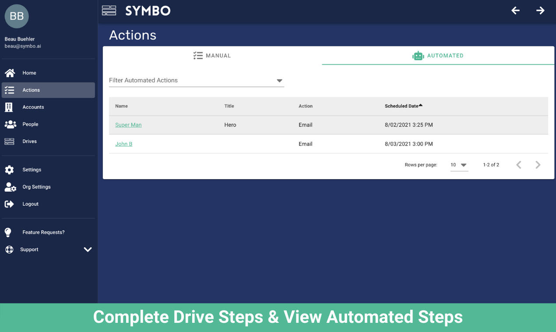Image resolution: width=556 pixels, height=332 pixels.
Task: Click the Scheduled Date sort arrow
Action: coord(421,105)
